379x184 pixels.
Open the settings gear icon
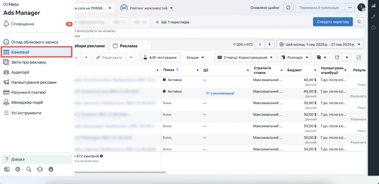click(x=18, y=169)
